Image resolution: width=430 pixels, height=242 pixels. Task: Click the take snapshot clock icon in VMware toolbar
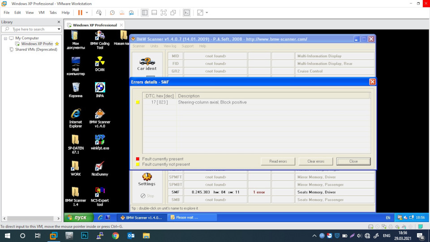[112, 13]
